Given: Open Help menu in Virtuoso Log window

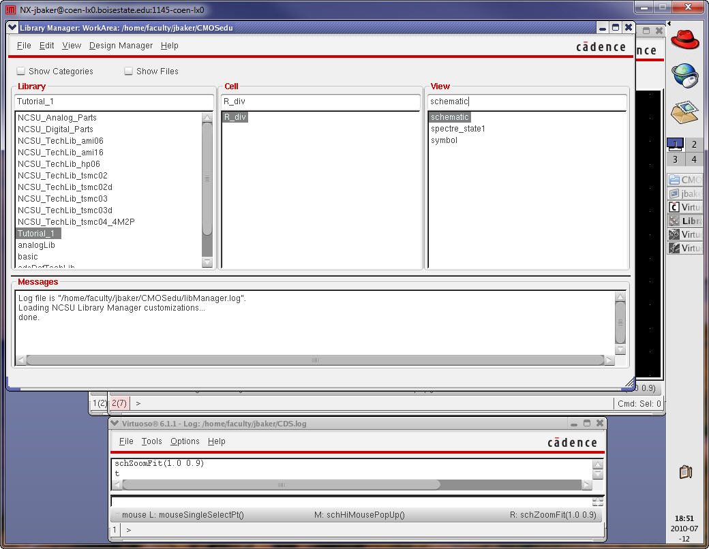Looking at the screenshot, I should point(217,441).
